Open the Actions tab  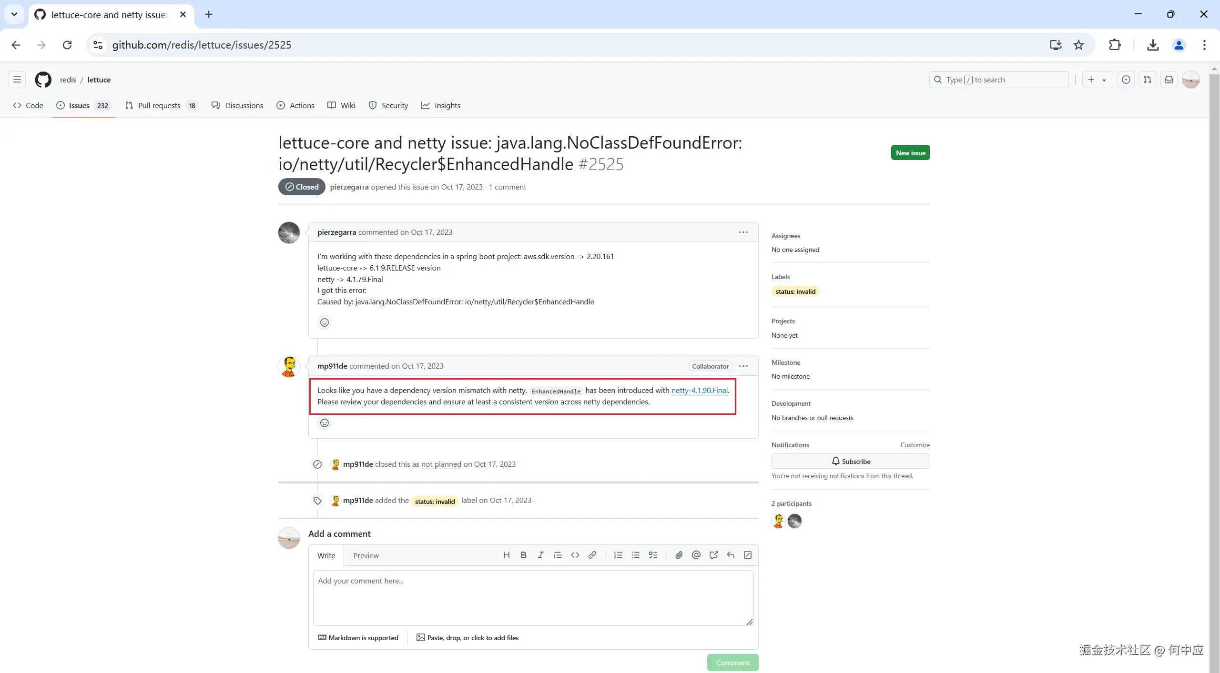[x=295, y=105]
